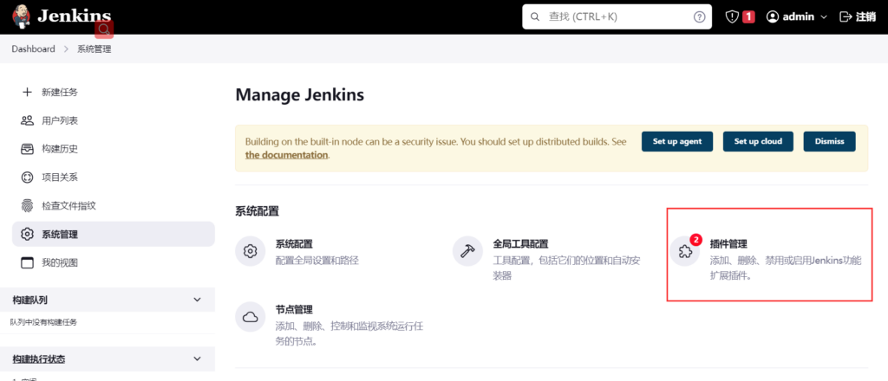Dismiss the security warning banner

click(x=830, y=141)
